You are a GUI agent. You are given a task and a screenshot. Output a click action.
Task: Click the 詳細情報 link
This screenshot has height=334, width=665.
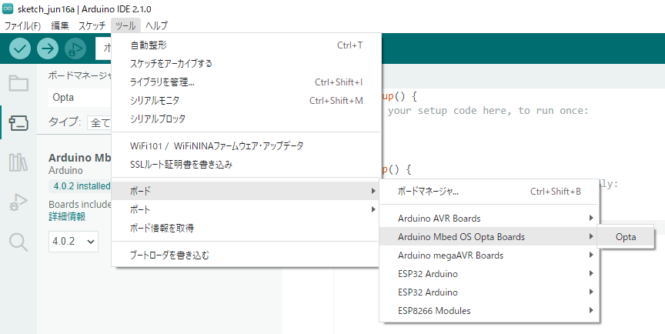point(67,216)
